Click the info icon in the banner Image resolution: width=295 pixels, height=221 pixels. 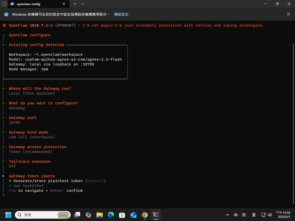tap(6, 14)
